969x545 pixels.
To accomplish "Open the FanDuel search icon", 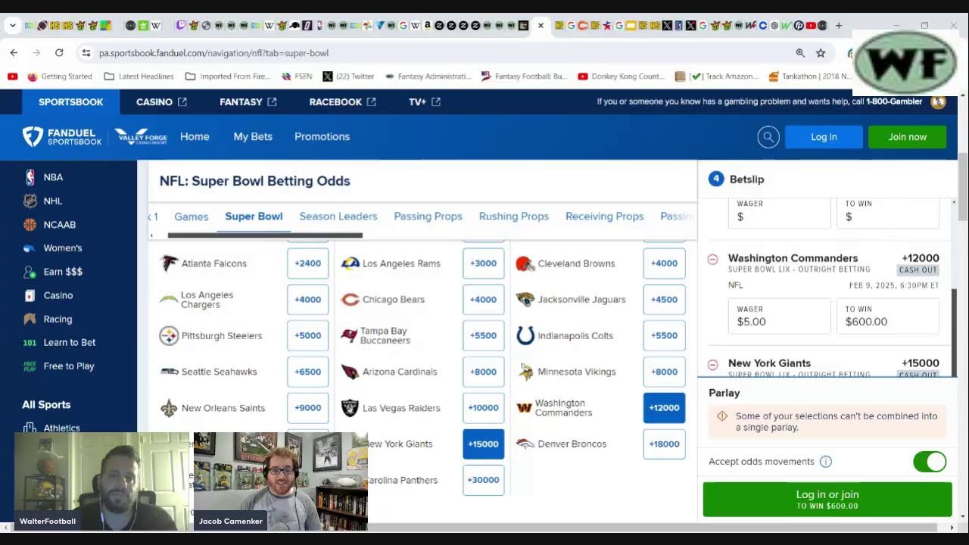I will pos(768,137).
